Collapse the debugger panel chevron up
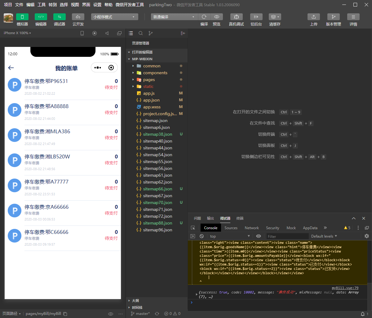 354,218
